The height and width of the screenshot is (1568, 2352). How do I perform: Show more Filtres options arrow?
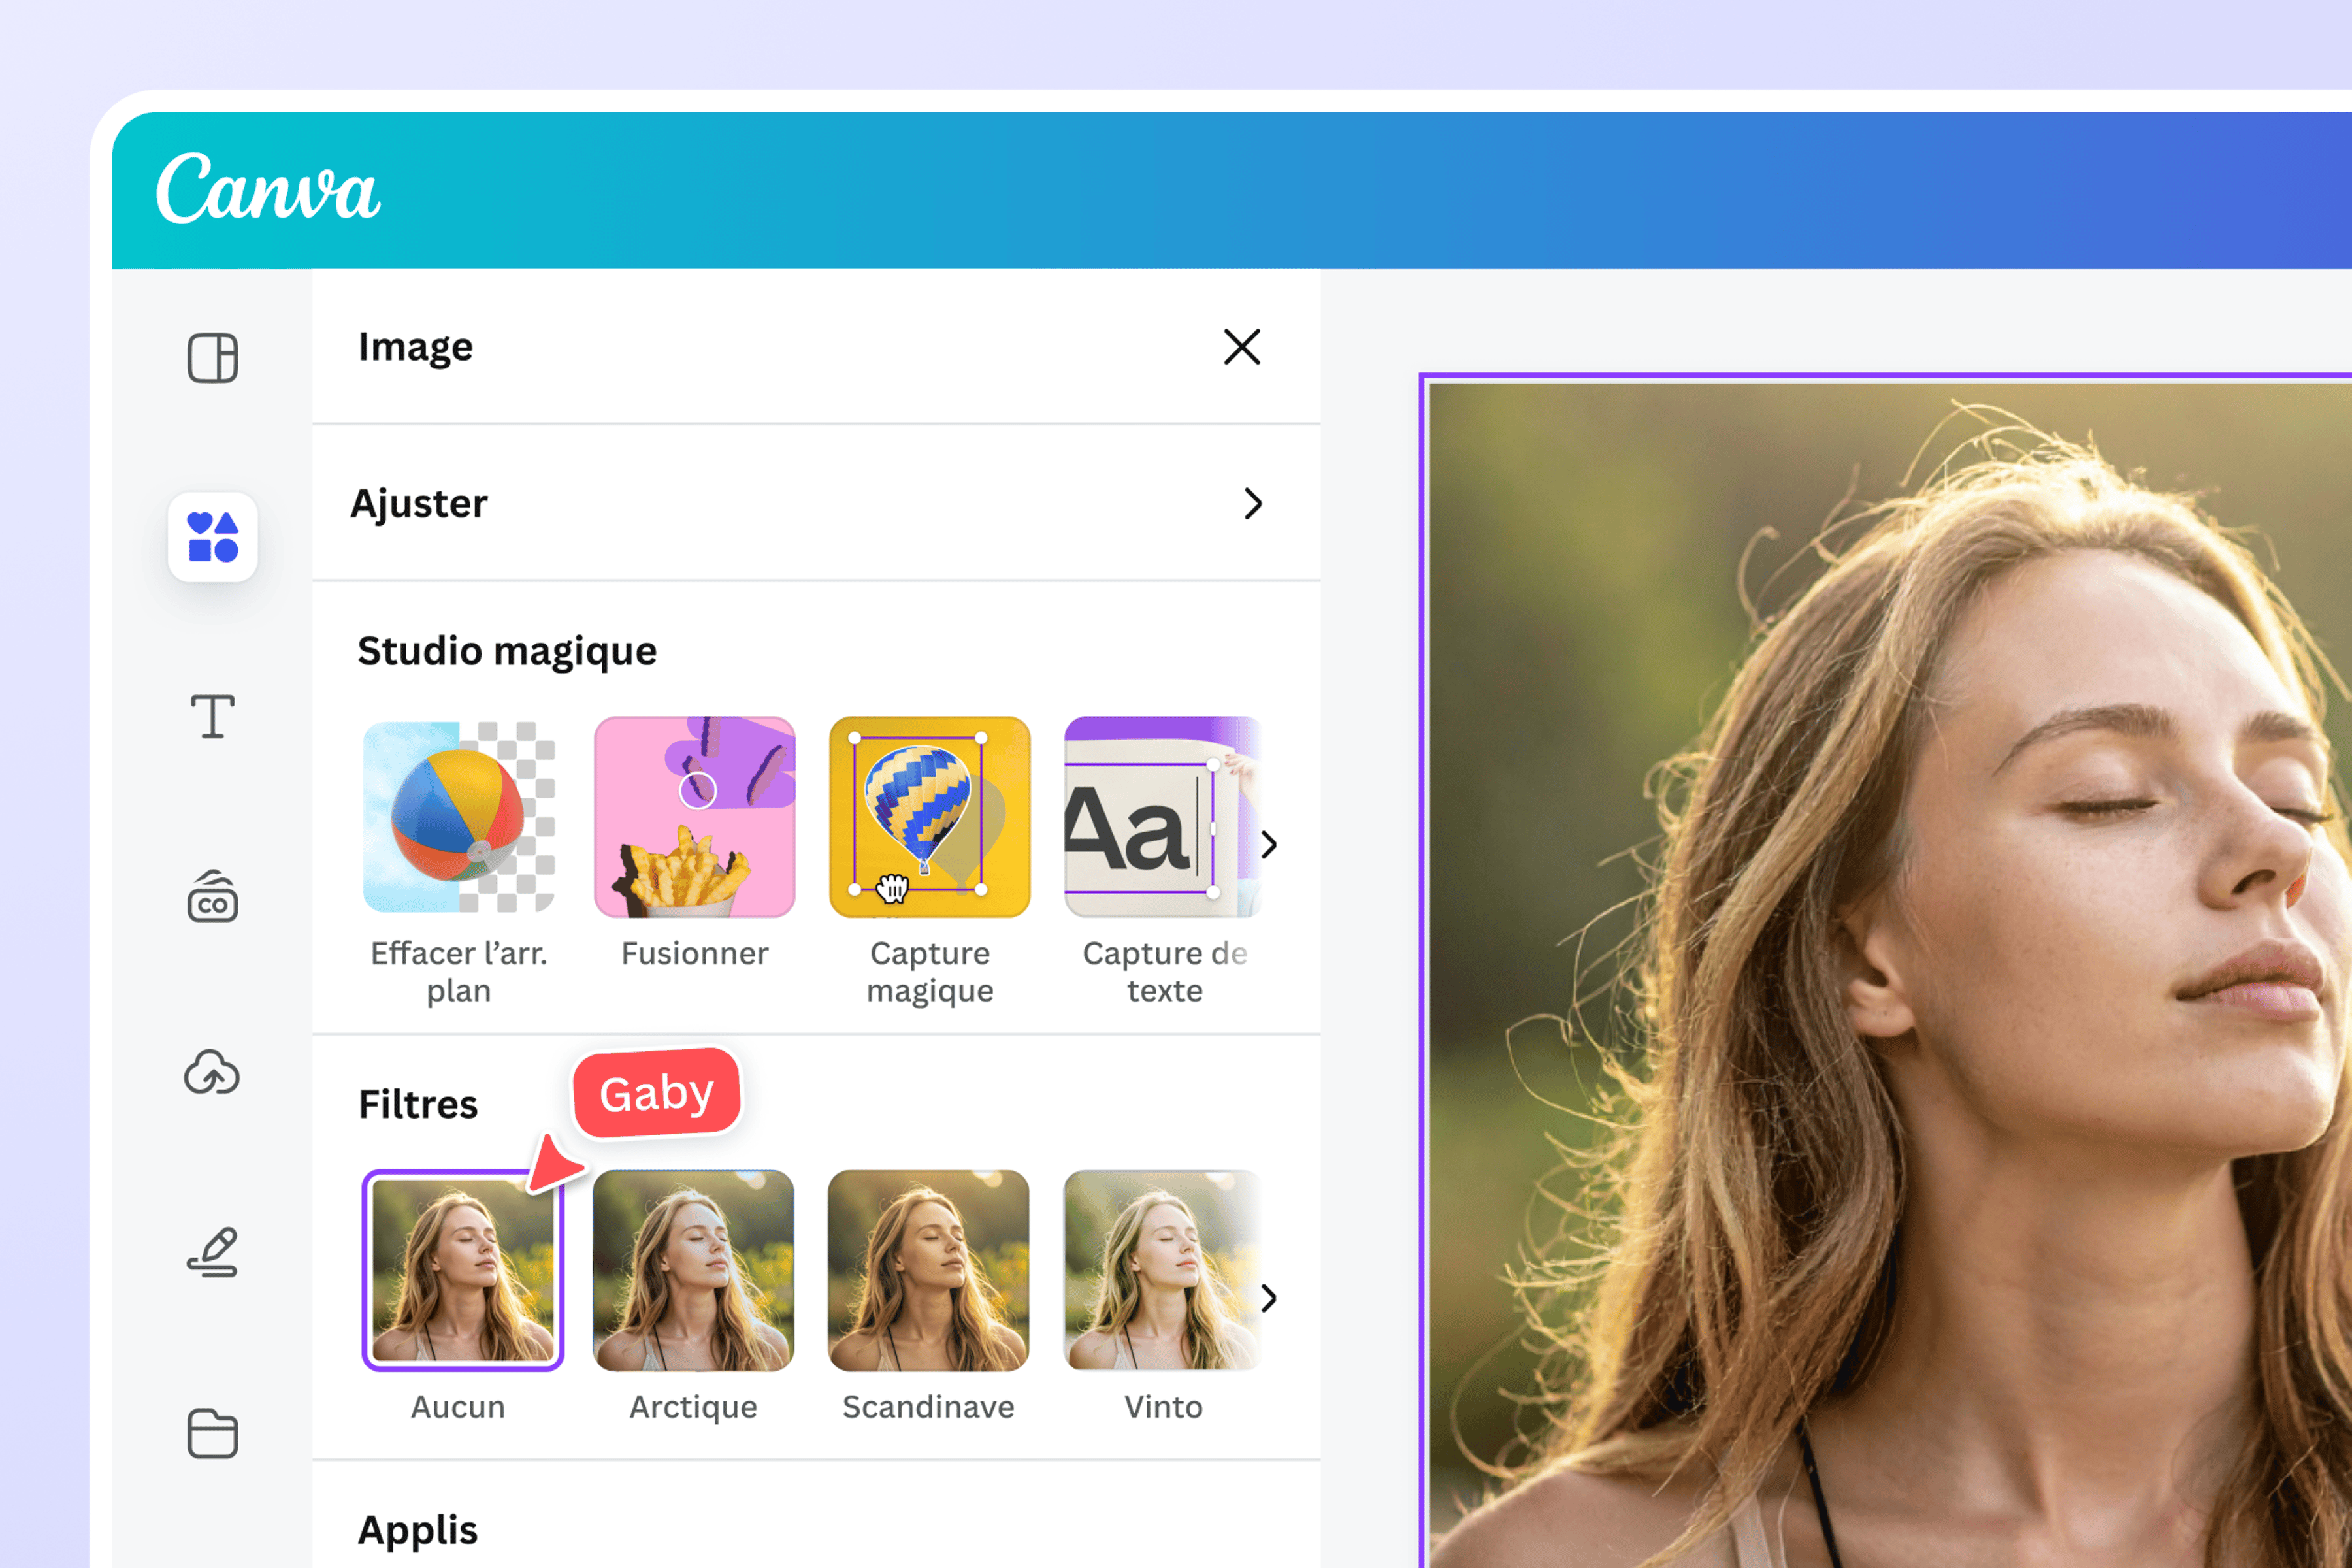coord(1269,1298)
